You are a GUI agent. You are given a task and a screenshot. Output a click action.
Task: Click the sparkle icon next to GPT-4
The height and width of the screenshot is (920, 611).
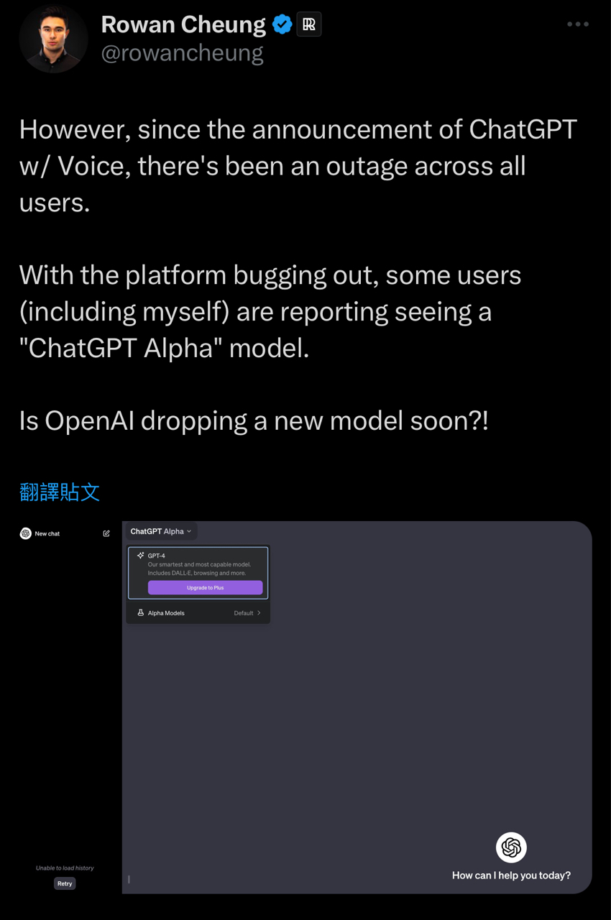click(140, 556)
